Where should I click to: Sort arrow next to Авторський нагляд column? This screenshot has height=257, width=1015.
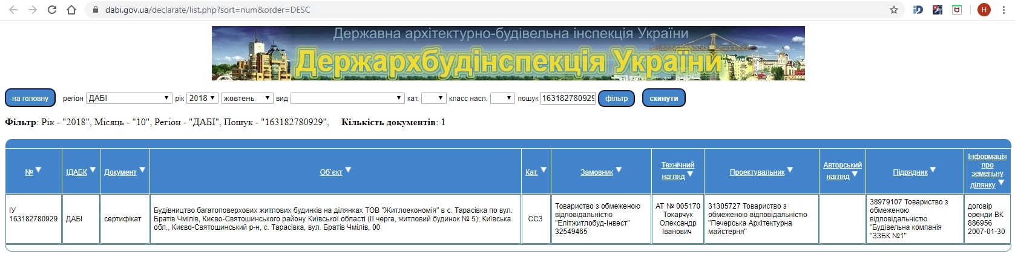855,174
